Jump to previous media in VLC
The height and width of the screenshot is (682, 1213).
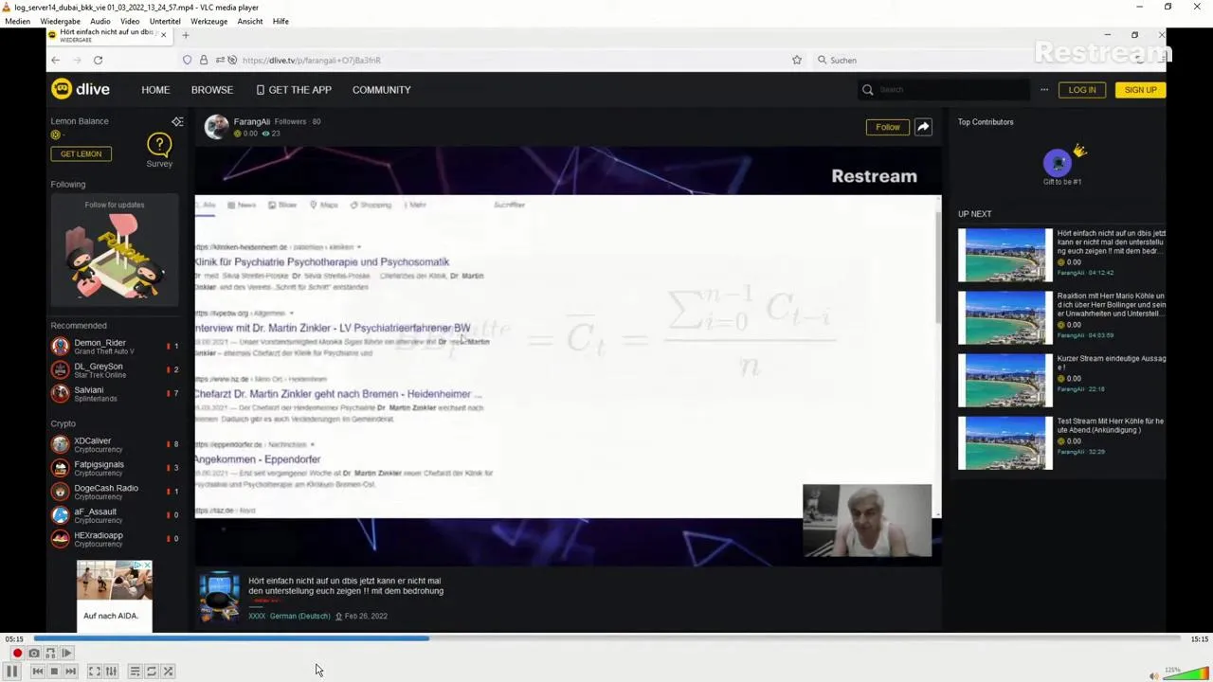tap(37, 671)
